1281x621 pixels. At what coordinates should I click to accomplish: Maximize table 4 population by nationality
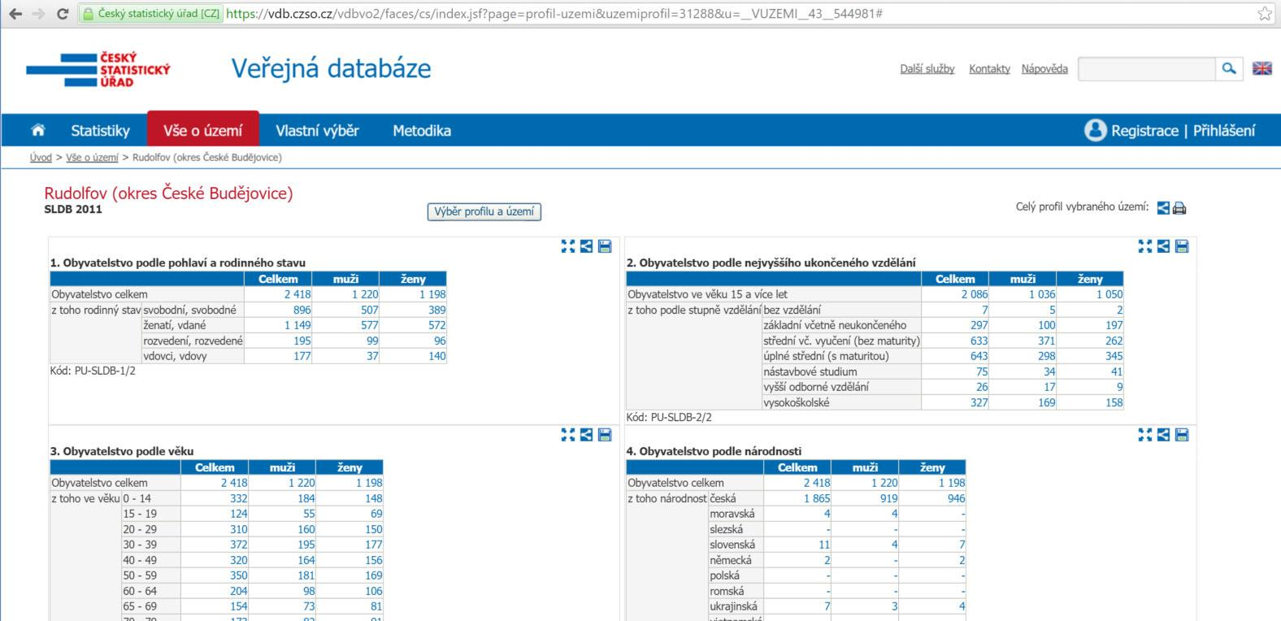point(1145,435)
